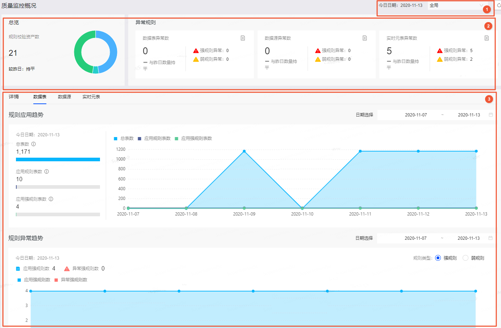Switch to the 实时元表 tab

(x=91, y=97)
